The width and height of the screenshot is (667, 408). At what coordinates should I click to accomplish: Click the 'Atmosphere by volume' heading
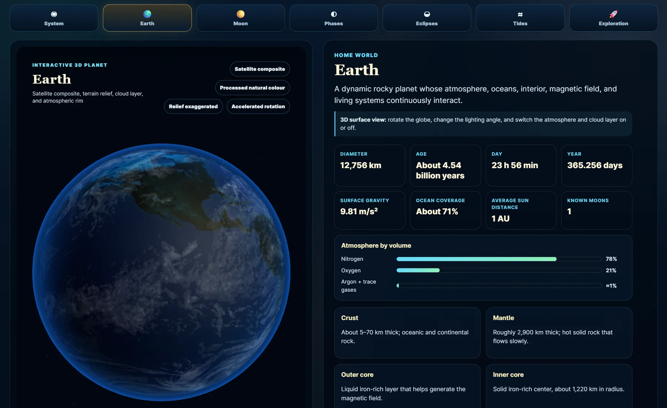pyautogui.click(x=376, y=246)
